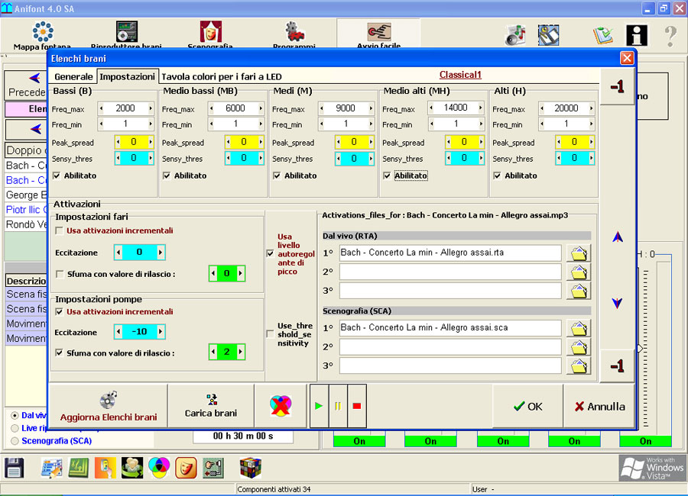
Task: Select the Impostazioni tab
Action: coord(127,76)
